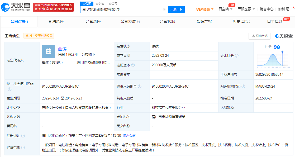Click the help icon under 统一社会信用代码
The image size is (295, 157).
pyautogui.click(x=9, y=89)
